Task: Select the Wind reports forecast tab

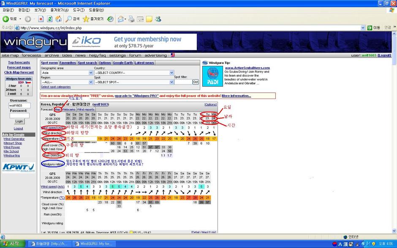Action: pos(86,109)
